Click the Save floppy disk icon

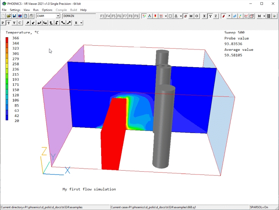[x=14, y=16]
